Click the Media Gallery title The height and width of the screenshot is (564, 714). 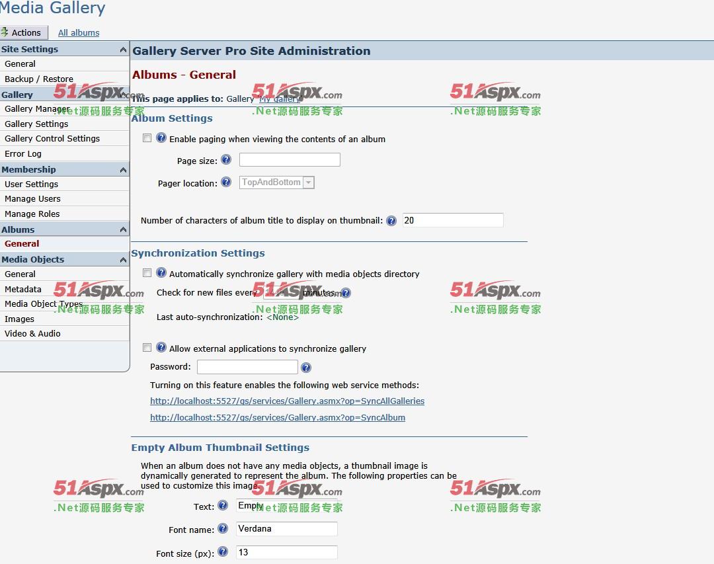coord(52,7)
